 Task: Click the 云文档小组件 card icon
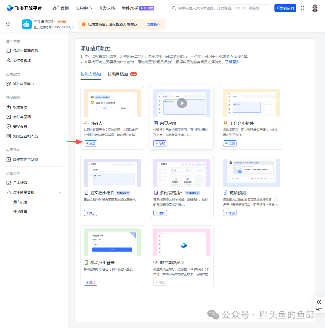tap(86, 193)
